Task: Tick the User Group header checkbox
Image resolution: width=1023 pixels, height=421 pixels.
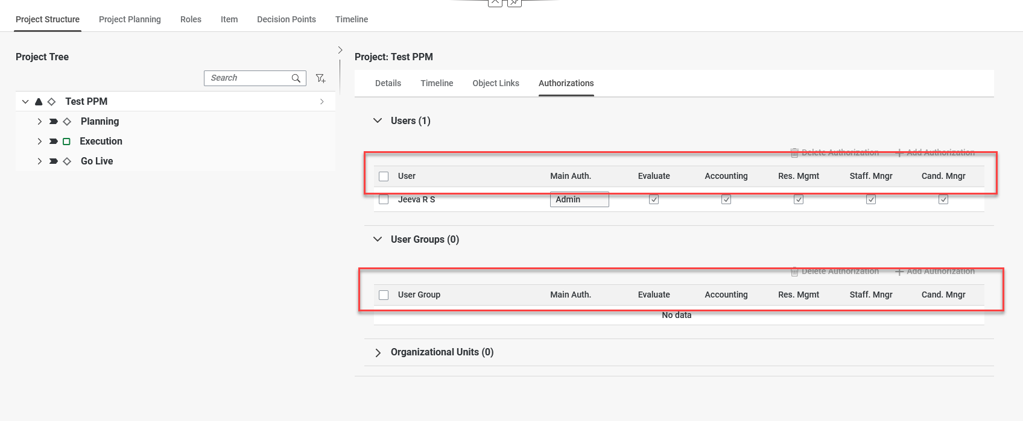Action: click(384, 295)
